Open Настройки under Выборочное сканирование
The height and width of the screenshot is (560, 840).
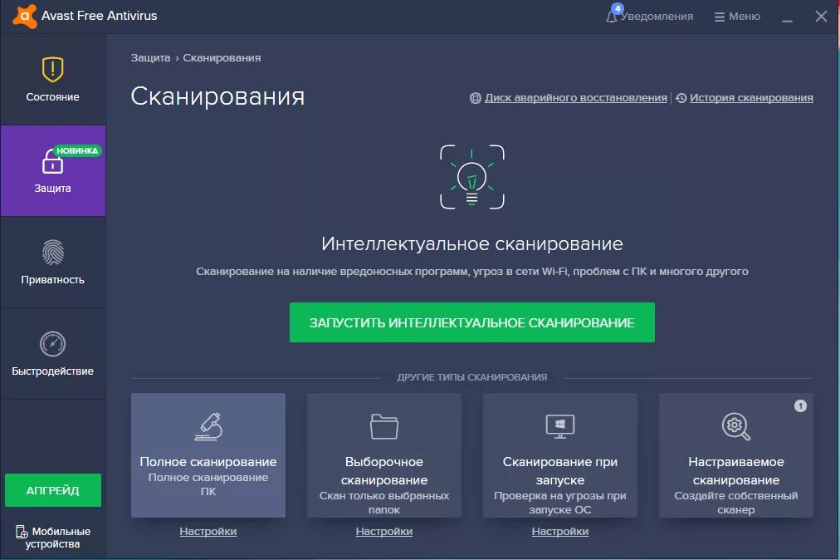(x=384, y=532)
